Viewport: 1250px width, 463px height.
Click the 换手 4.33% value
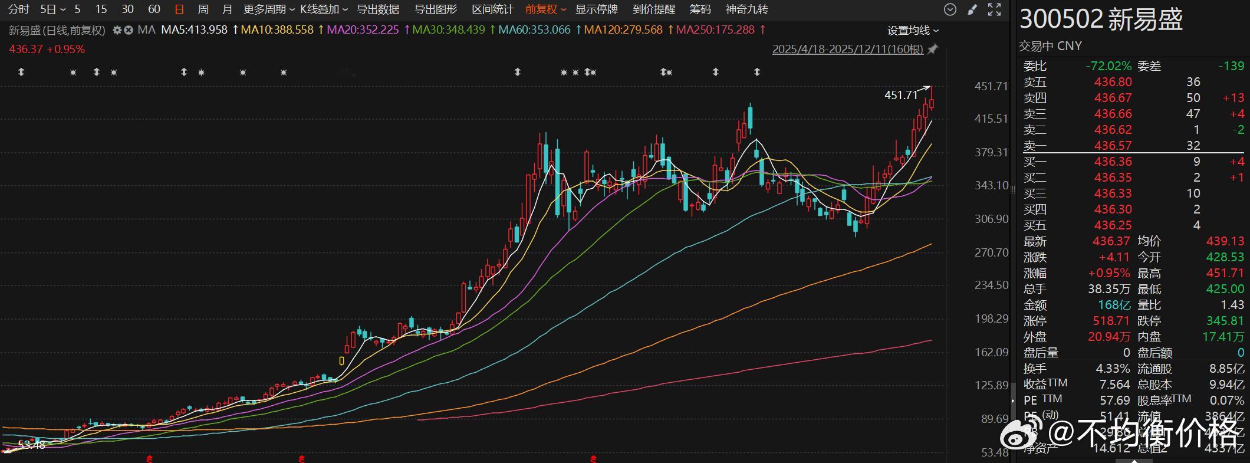[x=1113, y=369]
